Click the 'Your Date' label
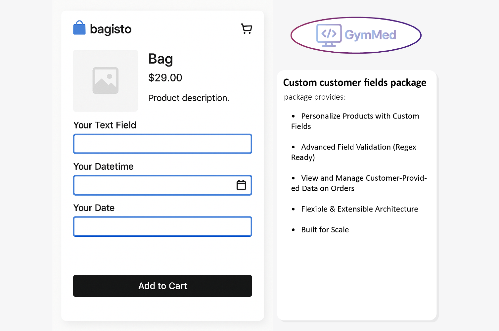Image resolution: width=499 pixels, height=331 pixels. (x=94, y=208)
